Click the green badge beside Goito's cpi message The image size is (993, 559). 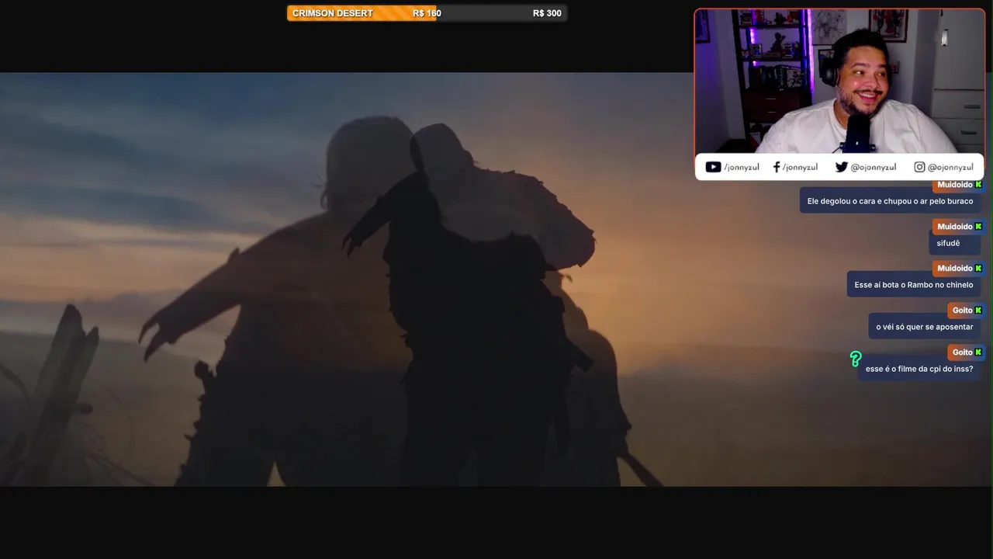pyautogui.click(x=978, y=352)
